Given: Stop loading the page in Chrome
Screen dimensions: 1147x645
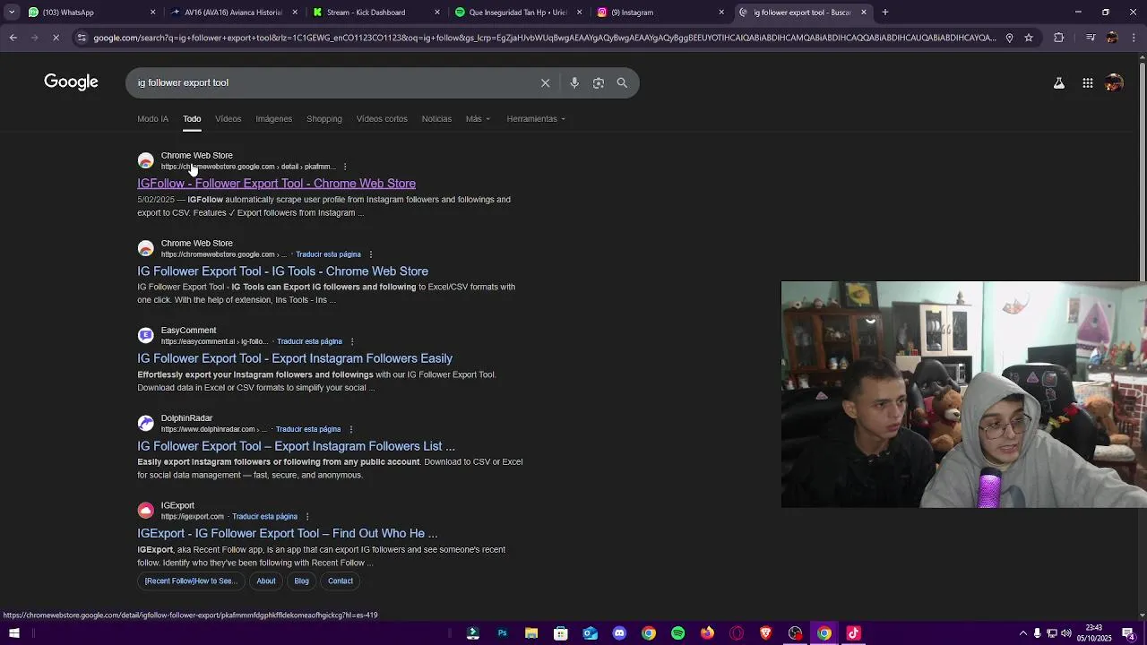Looking at the screenshot, I should click(x=56, y=38).
